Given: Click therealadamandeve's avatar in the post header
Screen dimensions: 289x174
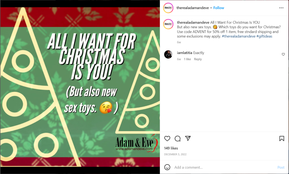Looking at the screenshot, I should (168, 8).
